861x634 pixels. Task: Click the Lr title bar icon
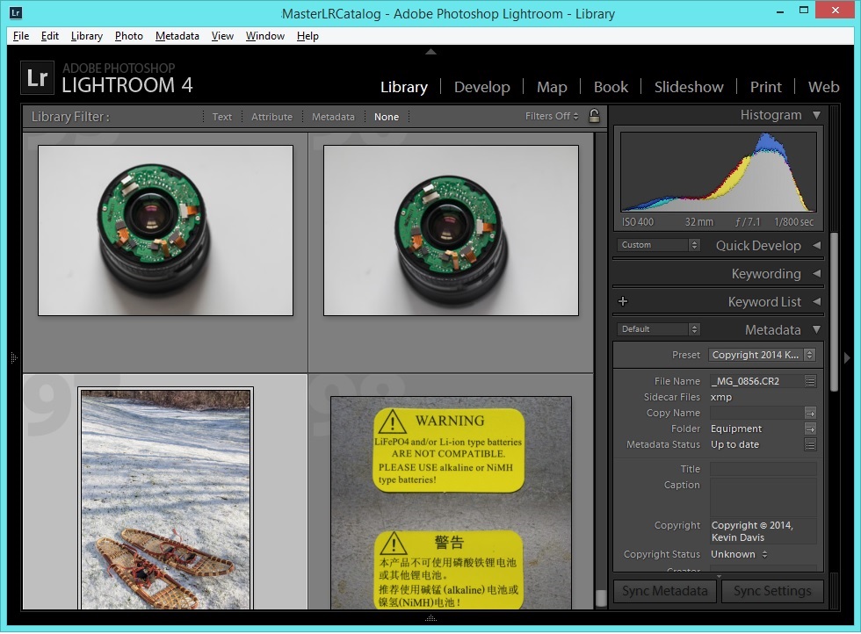pos(16,12)
